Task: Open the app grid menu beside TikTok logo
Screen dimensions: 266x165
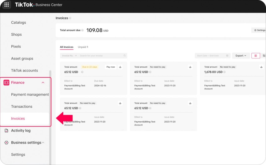Action: 6,5
